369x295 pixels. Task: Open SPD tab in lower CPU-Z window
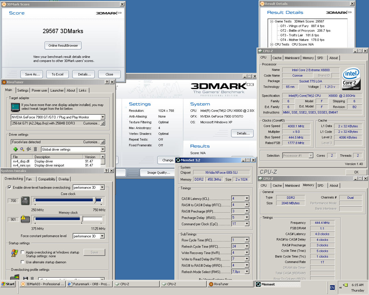[x=320, y=186]
